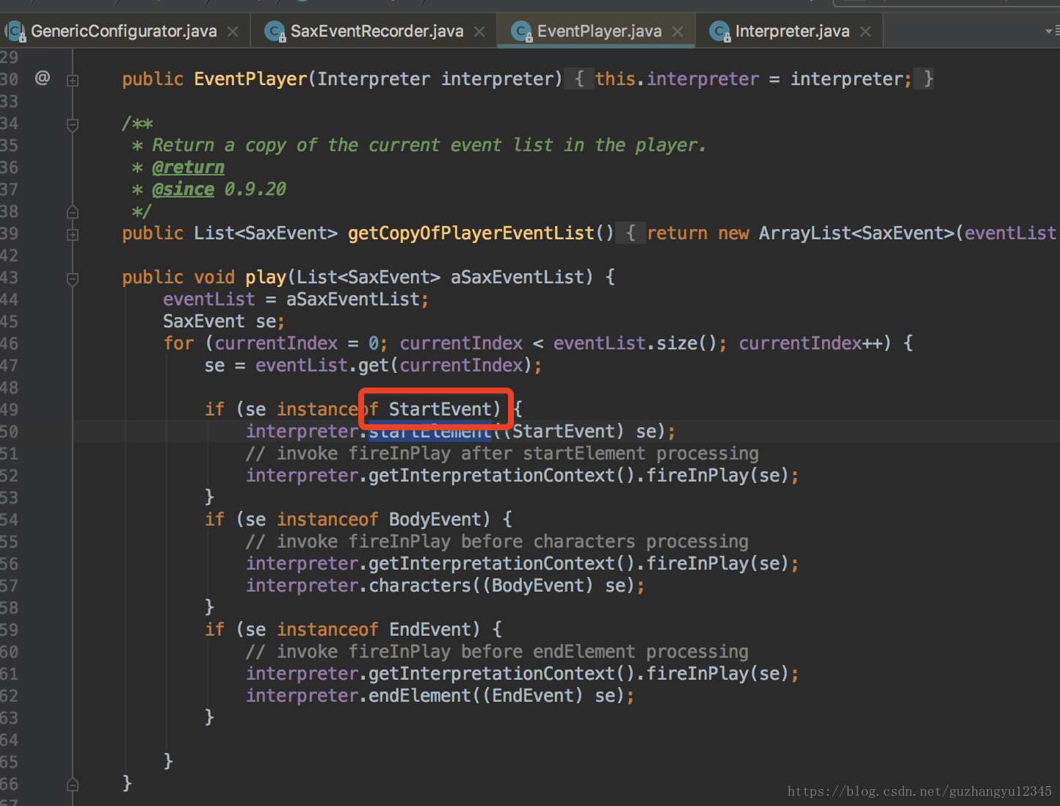This screenshot has width=1060, height=806.
Task: Close the SaxEventRecorder.java tab
Action: tap(479, 32)
